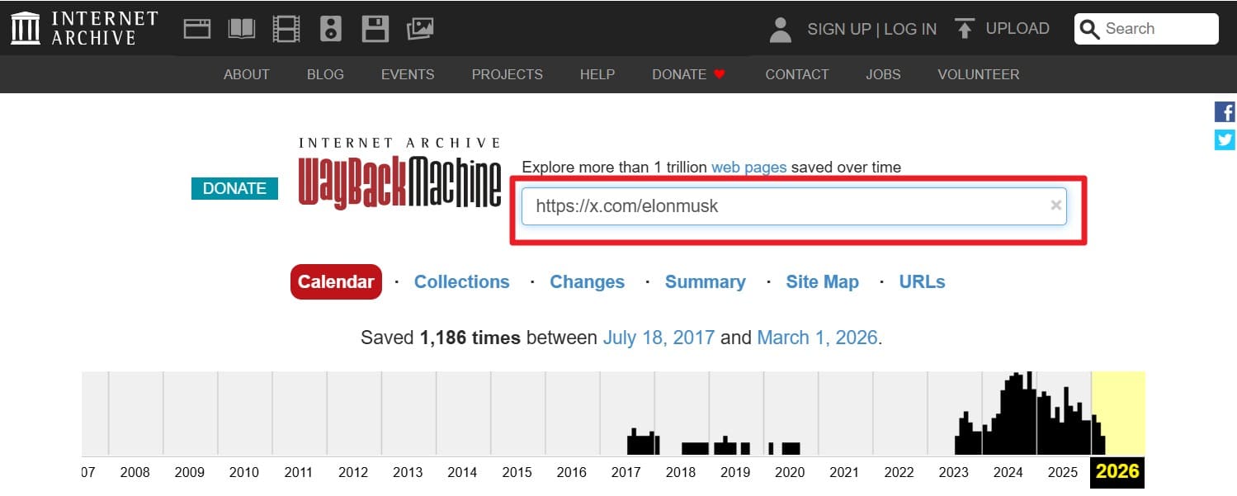
Task: Open the July 18, 2017 capture link
Action: pos(659,338)
